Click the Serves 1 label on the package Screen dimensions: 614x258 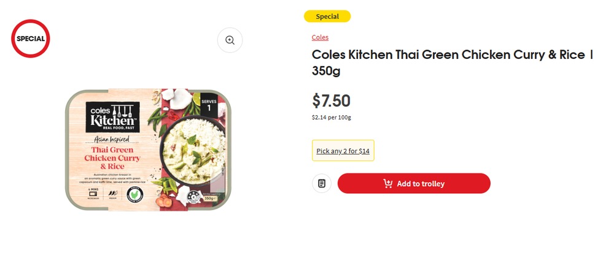click(x=209, y=104)
